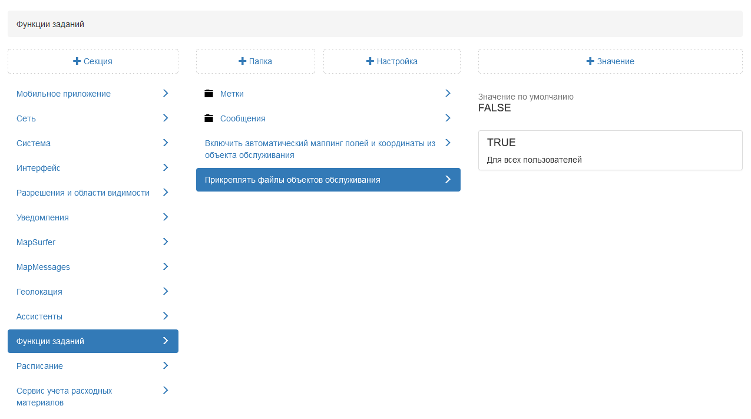
Task: Open the Расписание section
Action: click(93, 366)
